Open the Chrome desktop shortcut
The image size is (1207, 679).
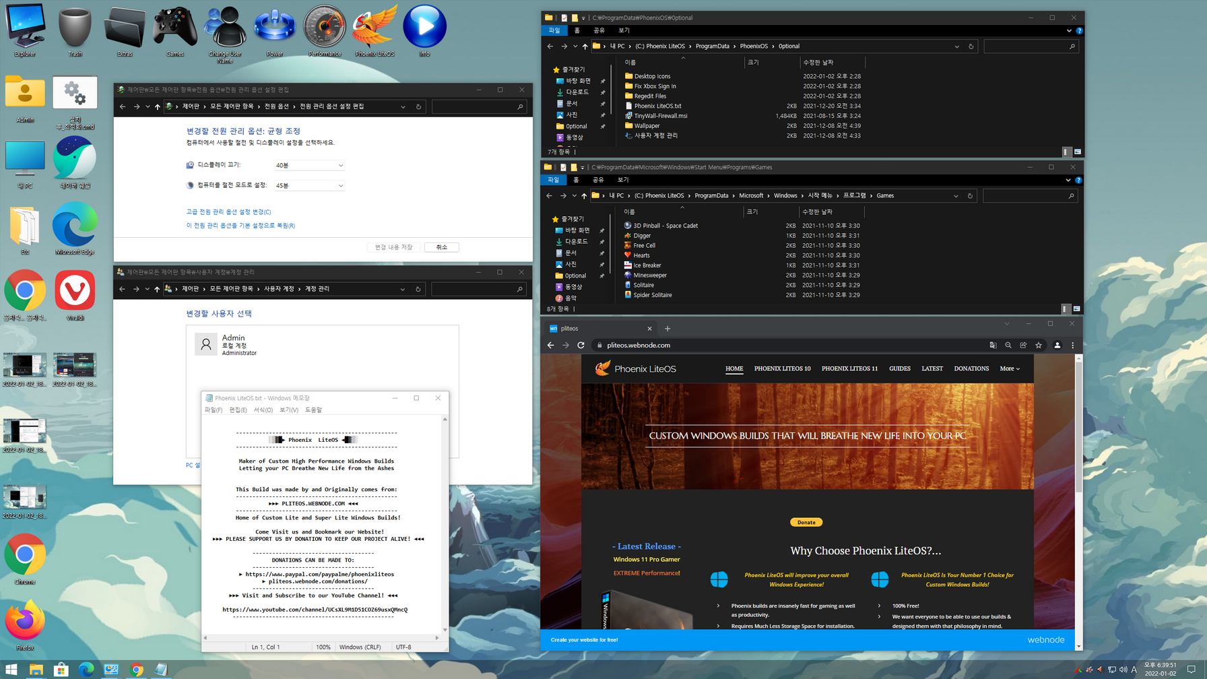[25, 559]
